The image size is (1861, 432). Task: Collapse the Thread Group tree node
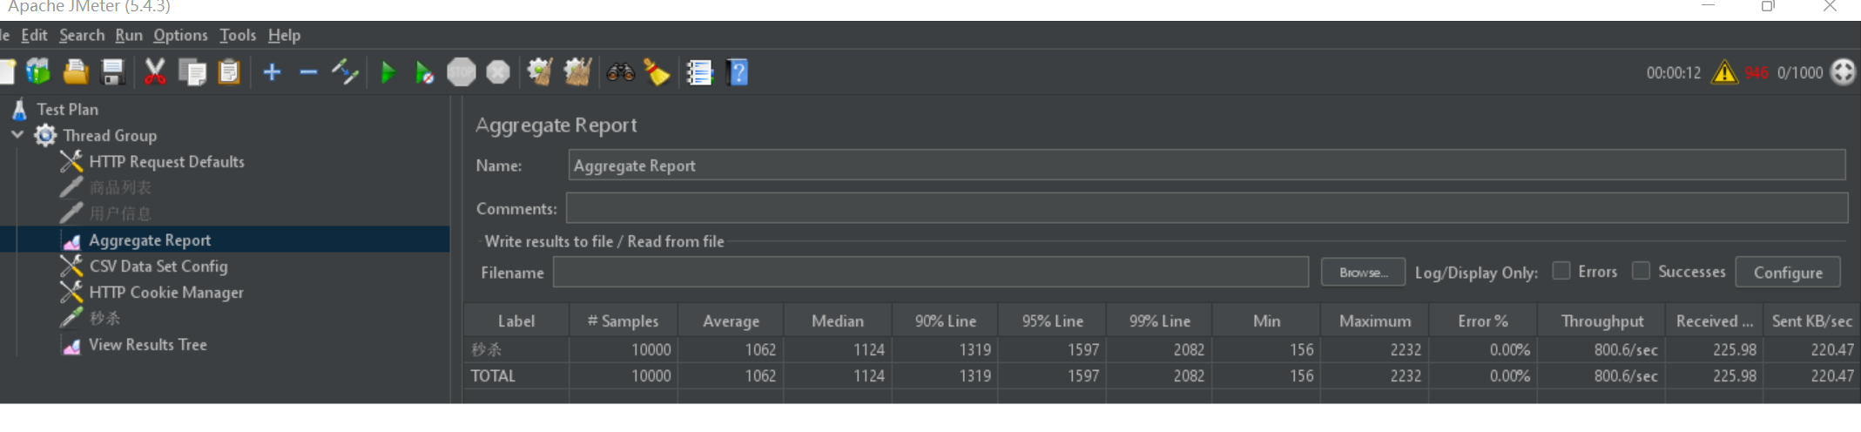[17, 135]
